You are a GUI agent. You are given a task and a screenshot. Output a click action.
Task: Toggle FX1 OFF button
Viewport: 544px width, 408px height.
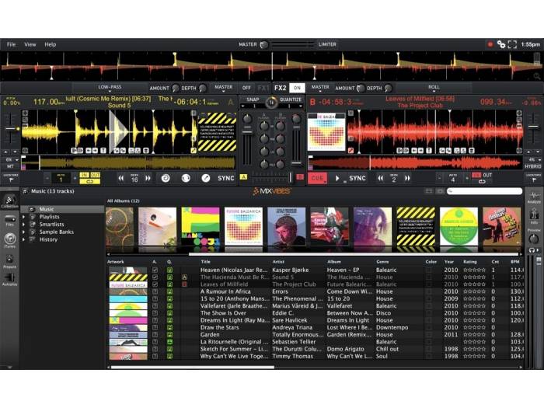tap(246, 88)
